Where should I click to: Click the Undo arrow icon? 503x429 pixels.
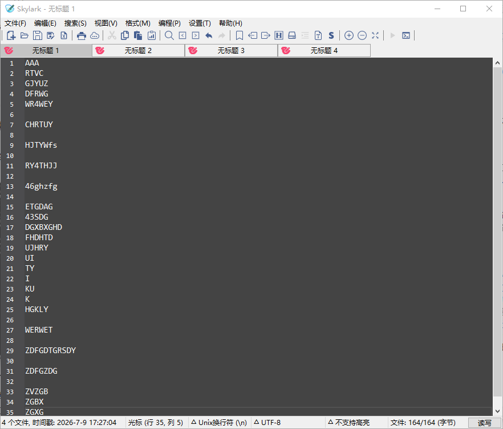tap(209, 35)
